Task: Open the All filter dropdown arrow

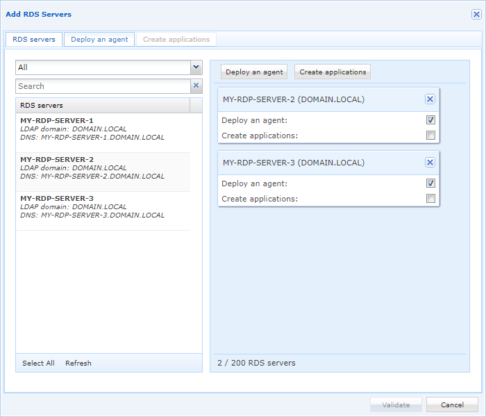Action: 196,67
